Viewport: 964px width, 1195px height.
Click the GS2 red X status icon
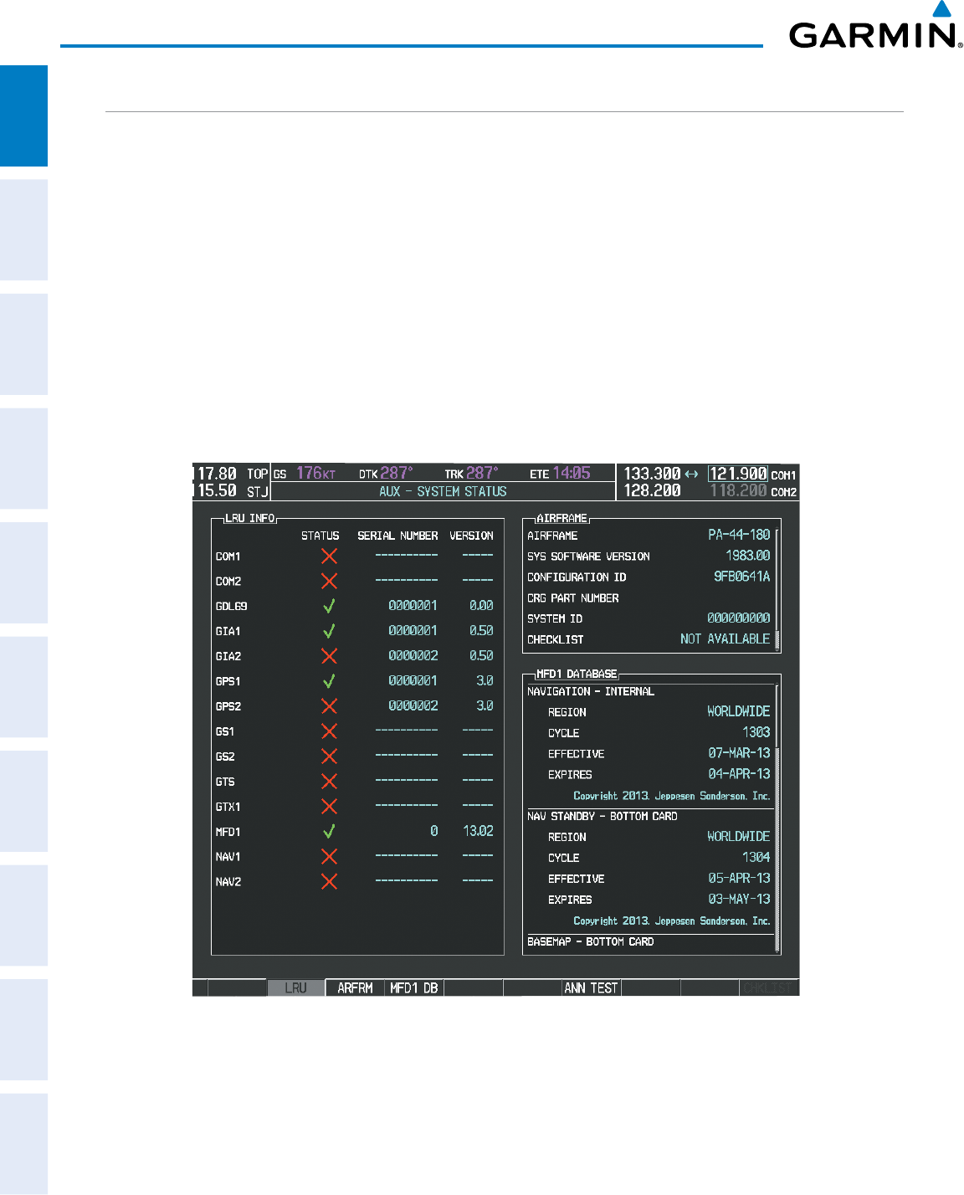[x=329, y=756]
